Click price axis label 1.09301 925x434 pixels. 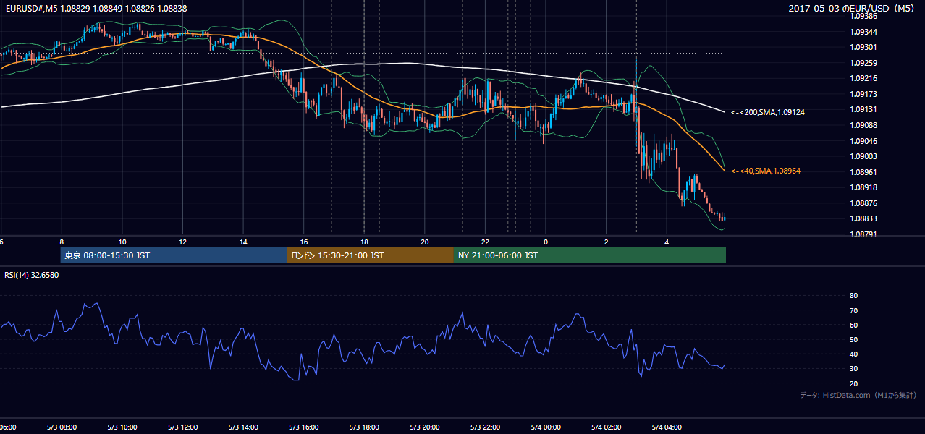863,48
